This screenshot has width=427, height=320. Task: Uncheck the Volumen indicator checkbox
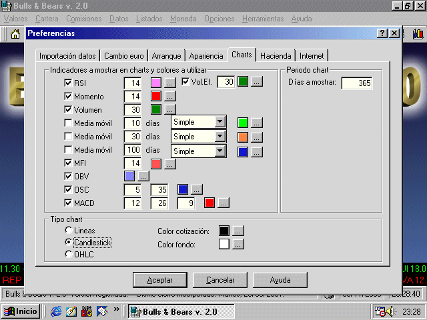coord(68,109)
